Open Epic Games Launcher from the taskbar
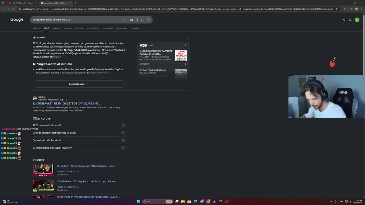 pyautogui.click(x=220, y=202)
